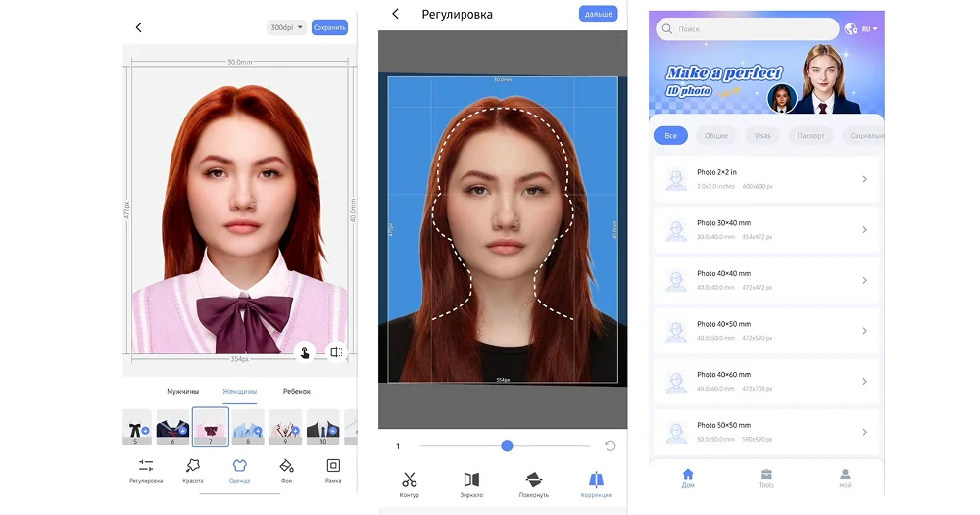This screenshot has width=980, height=515.
Task: Click the 'Photo 40×50 mm' title text
Action: [x=724, y=324]
